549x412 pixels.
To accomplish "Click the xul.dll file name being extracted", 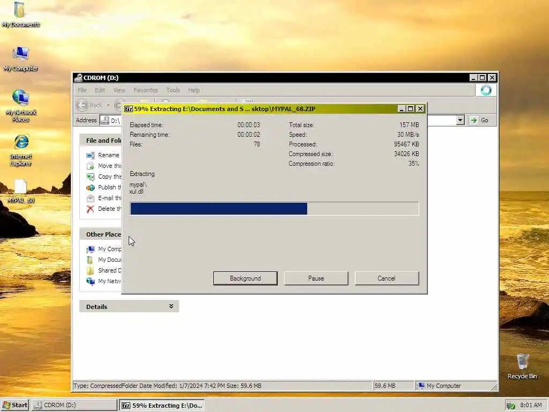I will (136, 192).
